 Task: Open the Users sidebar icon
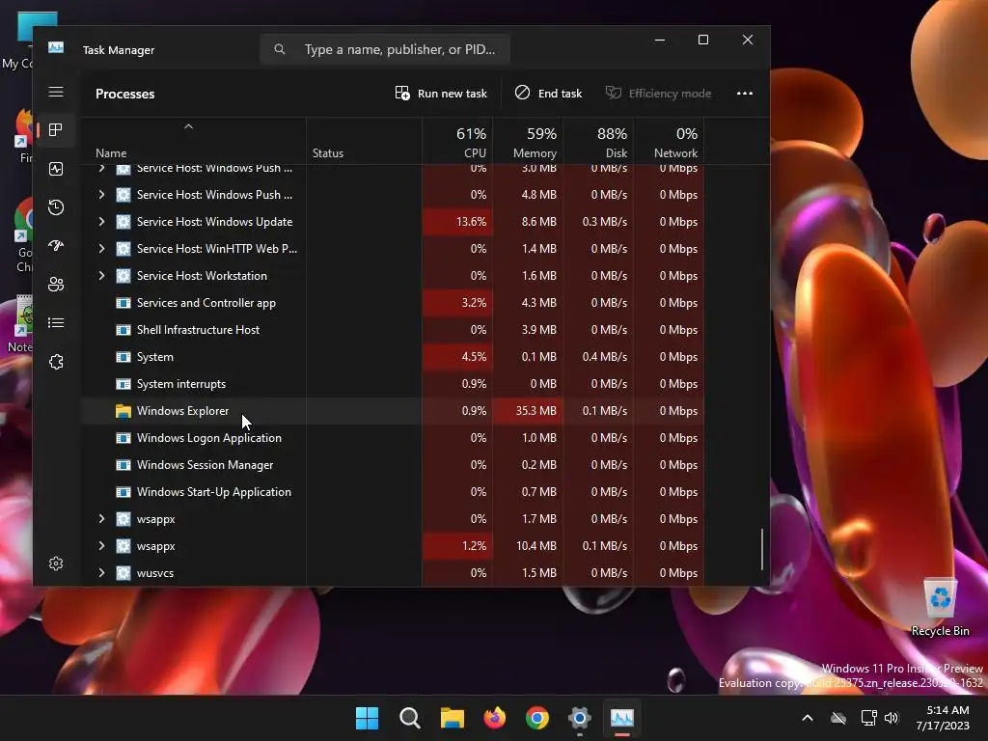(56, 285)
